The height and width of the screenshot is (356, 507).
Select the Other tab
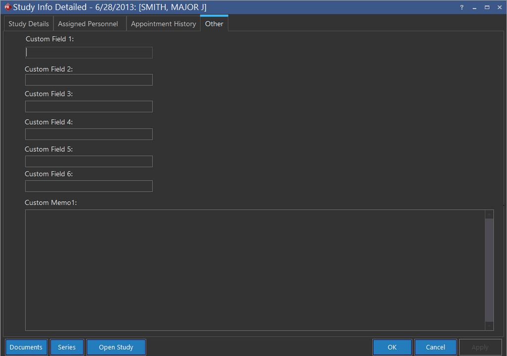pos(214,24)
